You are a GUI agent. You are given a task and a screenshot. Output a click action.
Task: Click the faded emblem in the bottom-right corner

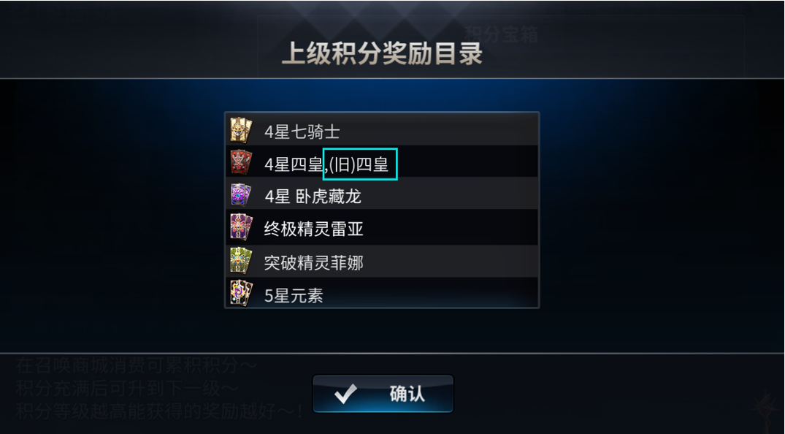click(x=766, y=407)
